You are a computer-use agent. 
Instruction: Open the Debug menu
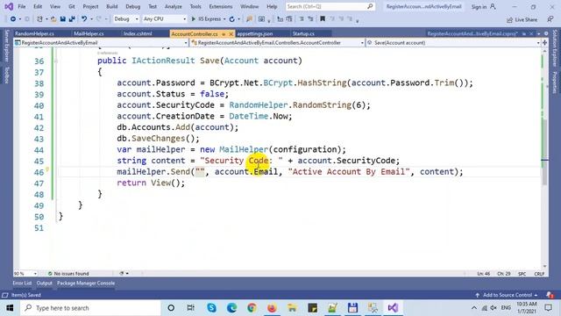point(132,6)
